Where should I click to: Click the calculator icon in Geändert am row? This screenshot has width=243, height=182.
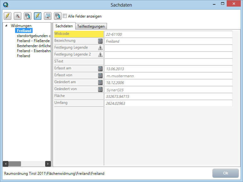coord(100,83)
